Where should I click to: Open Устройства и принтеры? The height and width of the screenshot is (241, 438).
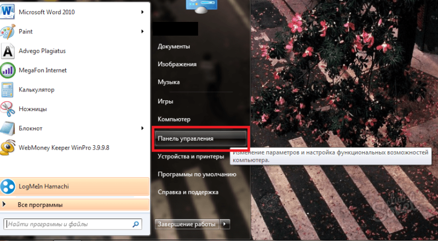pyautogui.click(x=191, y=157)
